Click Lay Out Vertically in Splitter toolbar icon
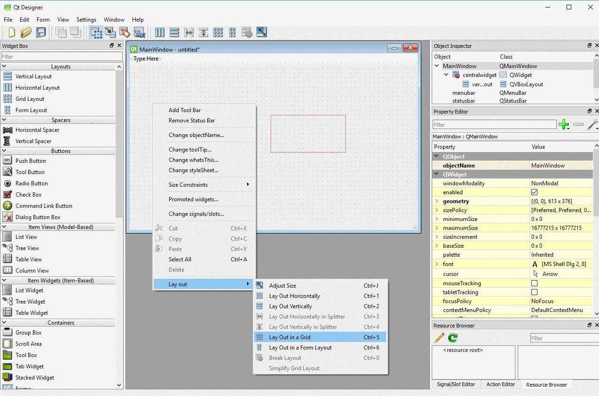Image resolution: width=599 pixels, height=396 pixels. coord(203,32)
